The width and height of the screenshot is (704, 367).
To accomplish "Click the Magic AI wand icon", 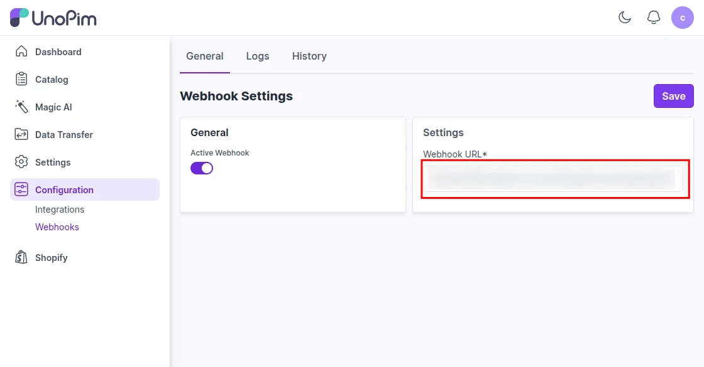I will coord(21,107).
